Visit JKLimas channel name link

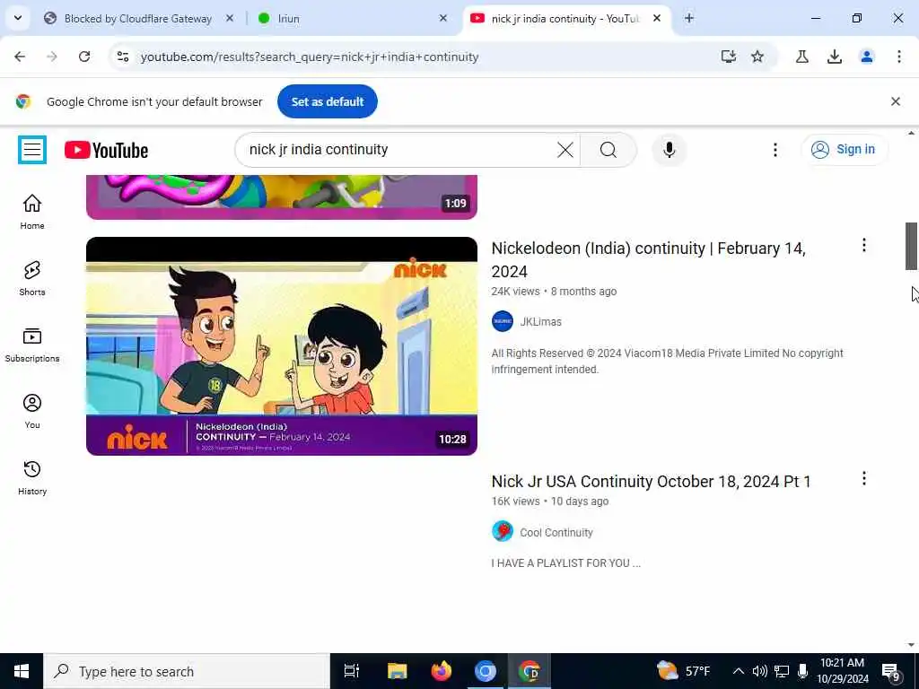click(540, 322)
